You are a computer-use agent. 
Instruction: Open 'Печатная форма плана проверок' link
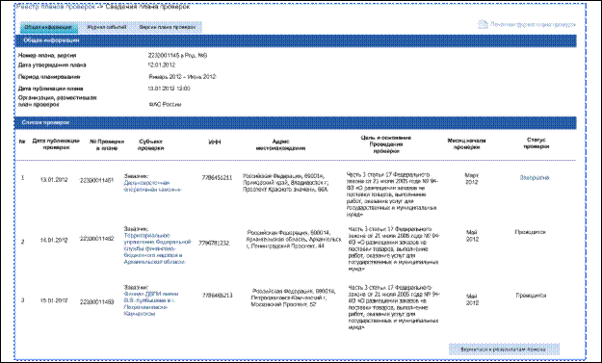533,25
